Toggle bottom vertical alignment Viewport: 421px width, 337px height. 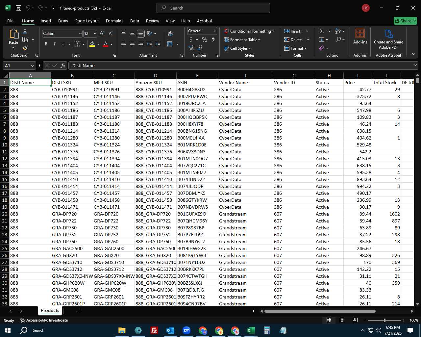(141, 34)
